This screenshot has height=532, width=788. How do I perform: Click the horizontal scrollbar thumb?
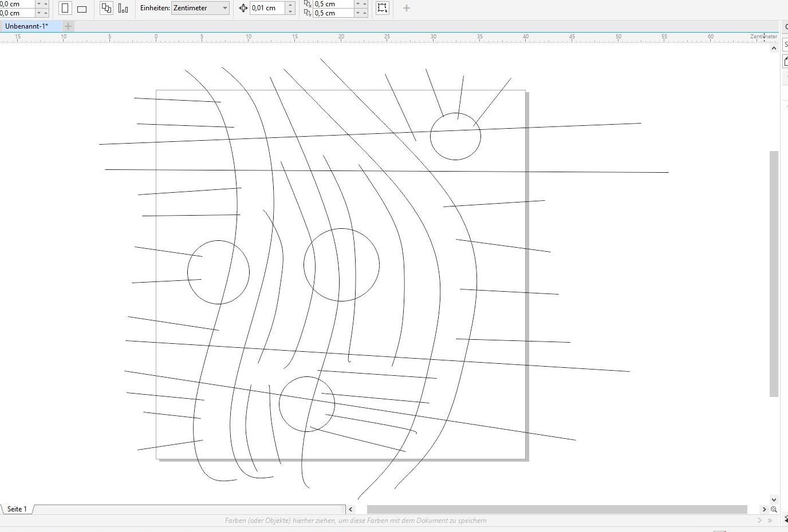[557, 509]
